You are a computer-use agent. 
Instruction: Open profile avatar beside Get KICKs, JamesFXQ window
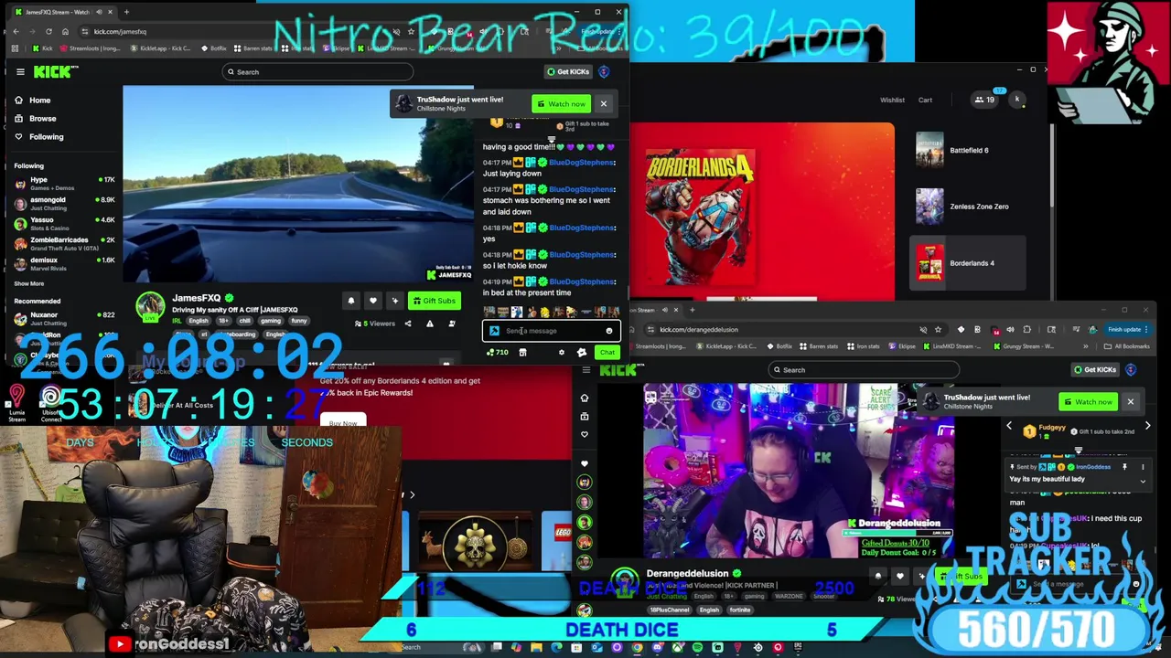pyautogui.click(x=604, y=71)
